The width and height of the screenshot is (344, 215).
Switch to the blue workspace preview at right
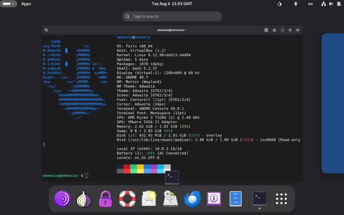point(333,103)
